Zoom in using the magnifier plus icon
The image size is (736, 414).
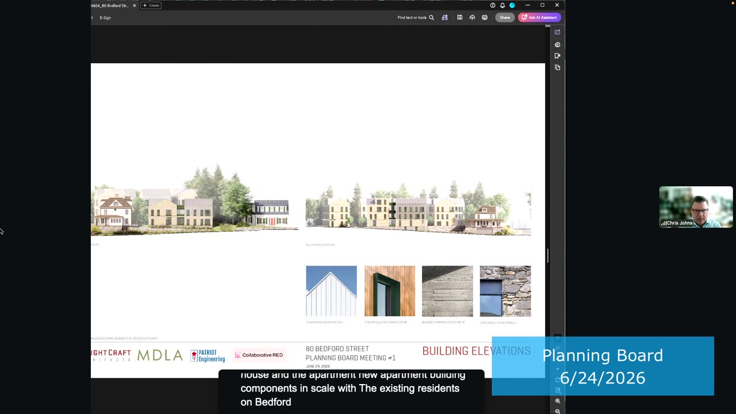pyautogui.click(x=557, y=401)
